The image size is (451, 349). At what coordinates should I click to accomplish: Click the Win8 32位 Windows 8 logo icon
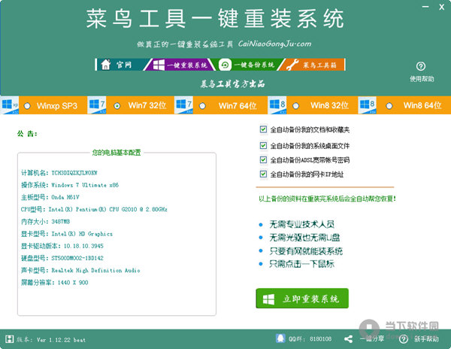277,105
